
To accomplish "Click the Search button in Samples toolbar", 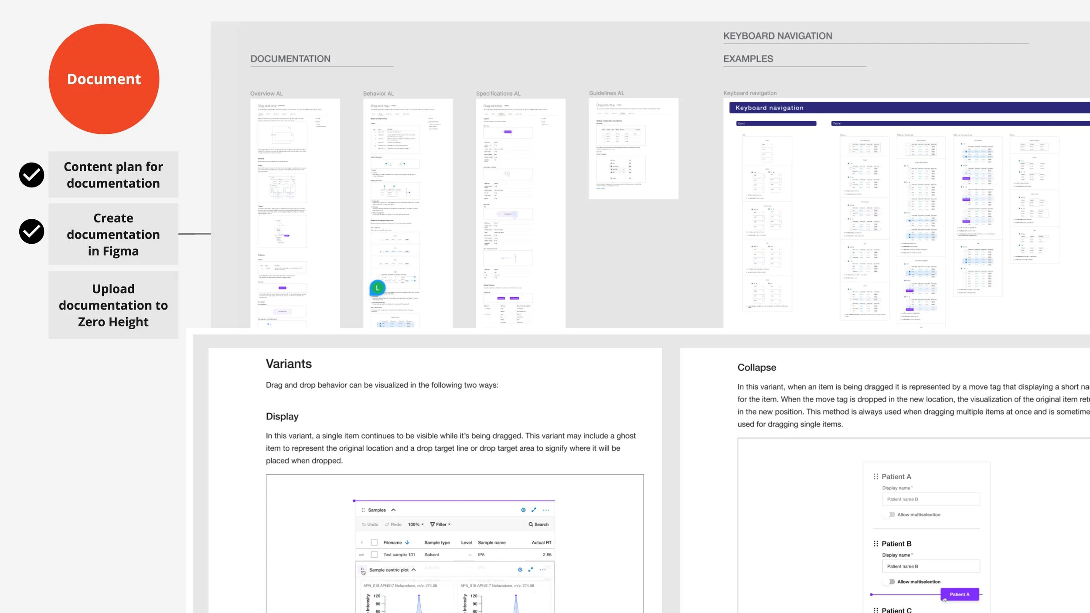I will point(538,524).
